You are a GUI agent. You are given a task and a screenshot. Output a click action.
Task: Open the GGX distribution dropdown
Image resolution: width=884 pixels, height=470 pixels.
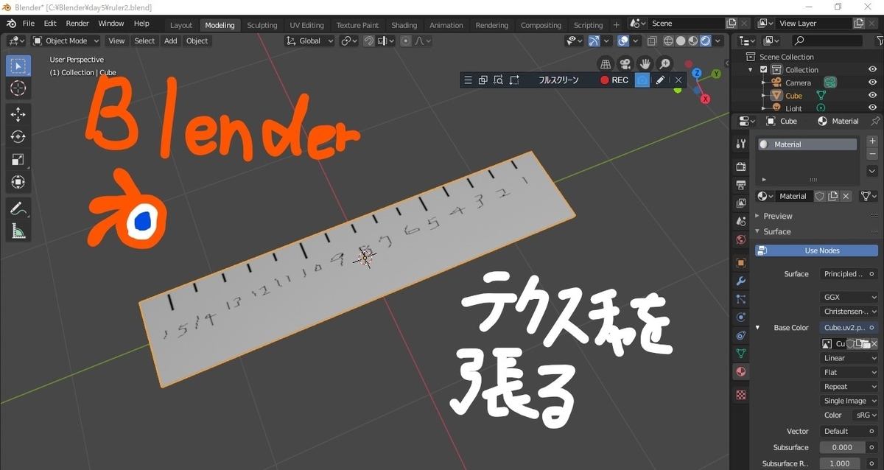point(849,298)
